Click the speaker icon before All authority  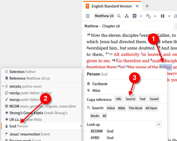(111, 54)
